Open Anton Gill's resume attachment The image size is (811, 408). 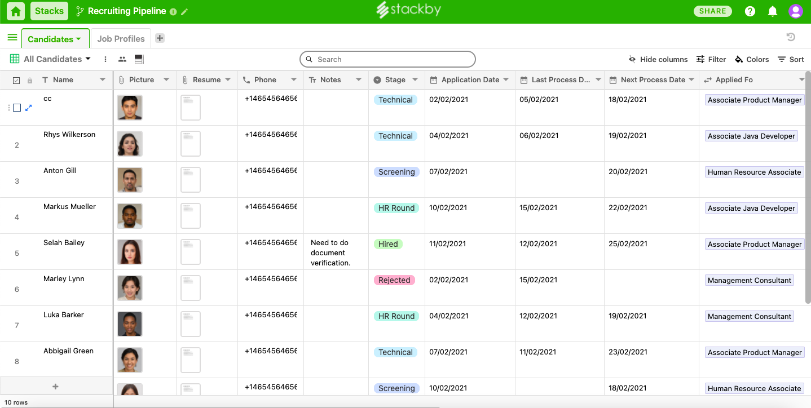tap(191, 180)
